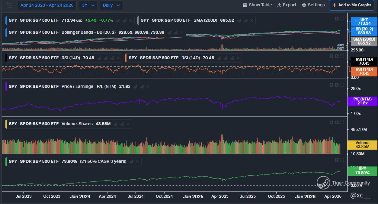Move the P/E (NTM) panel up
Image resolution: width=378 pixels, height=204 pixels.
[x=332, y=85]
